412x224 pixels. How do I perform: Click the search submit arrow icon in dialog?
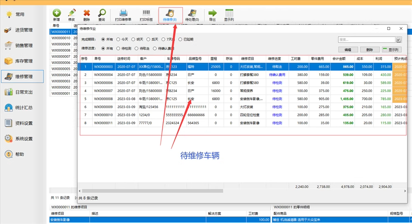pyautogui.click(x=398, y=39)
